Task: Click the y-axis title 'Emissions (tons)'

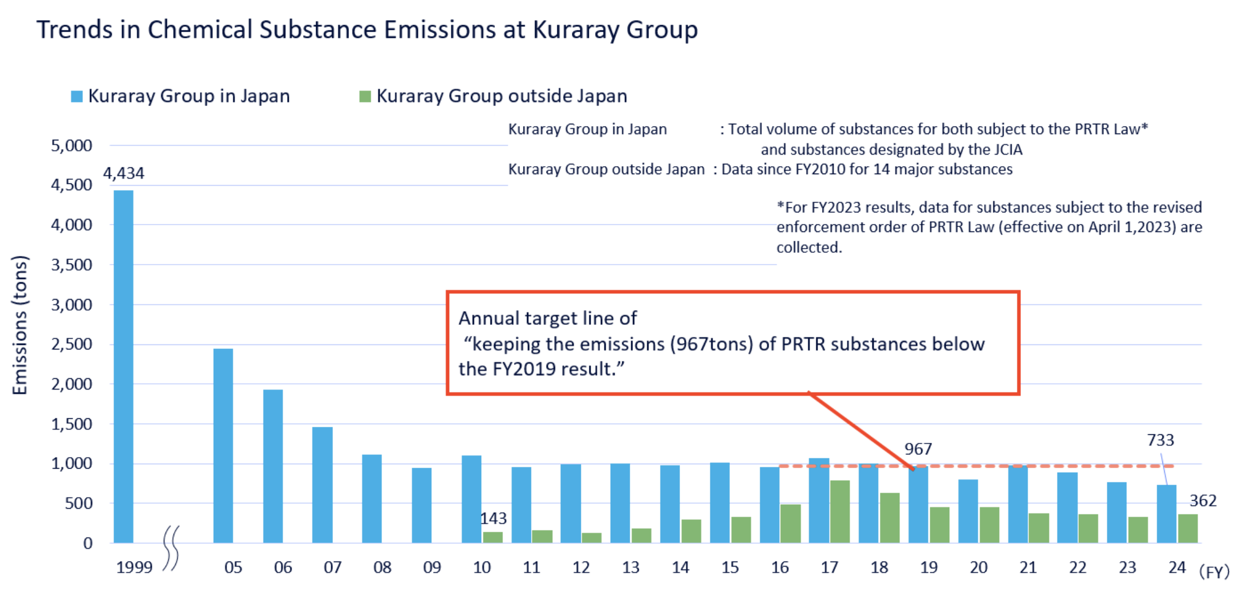Action: point(20,325)
